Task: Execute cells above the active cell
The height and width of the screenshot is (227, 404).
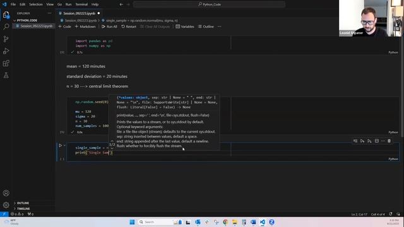Action: point(362,141)
